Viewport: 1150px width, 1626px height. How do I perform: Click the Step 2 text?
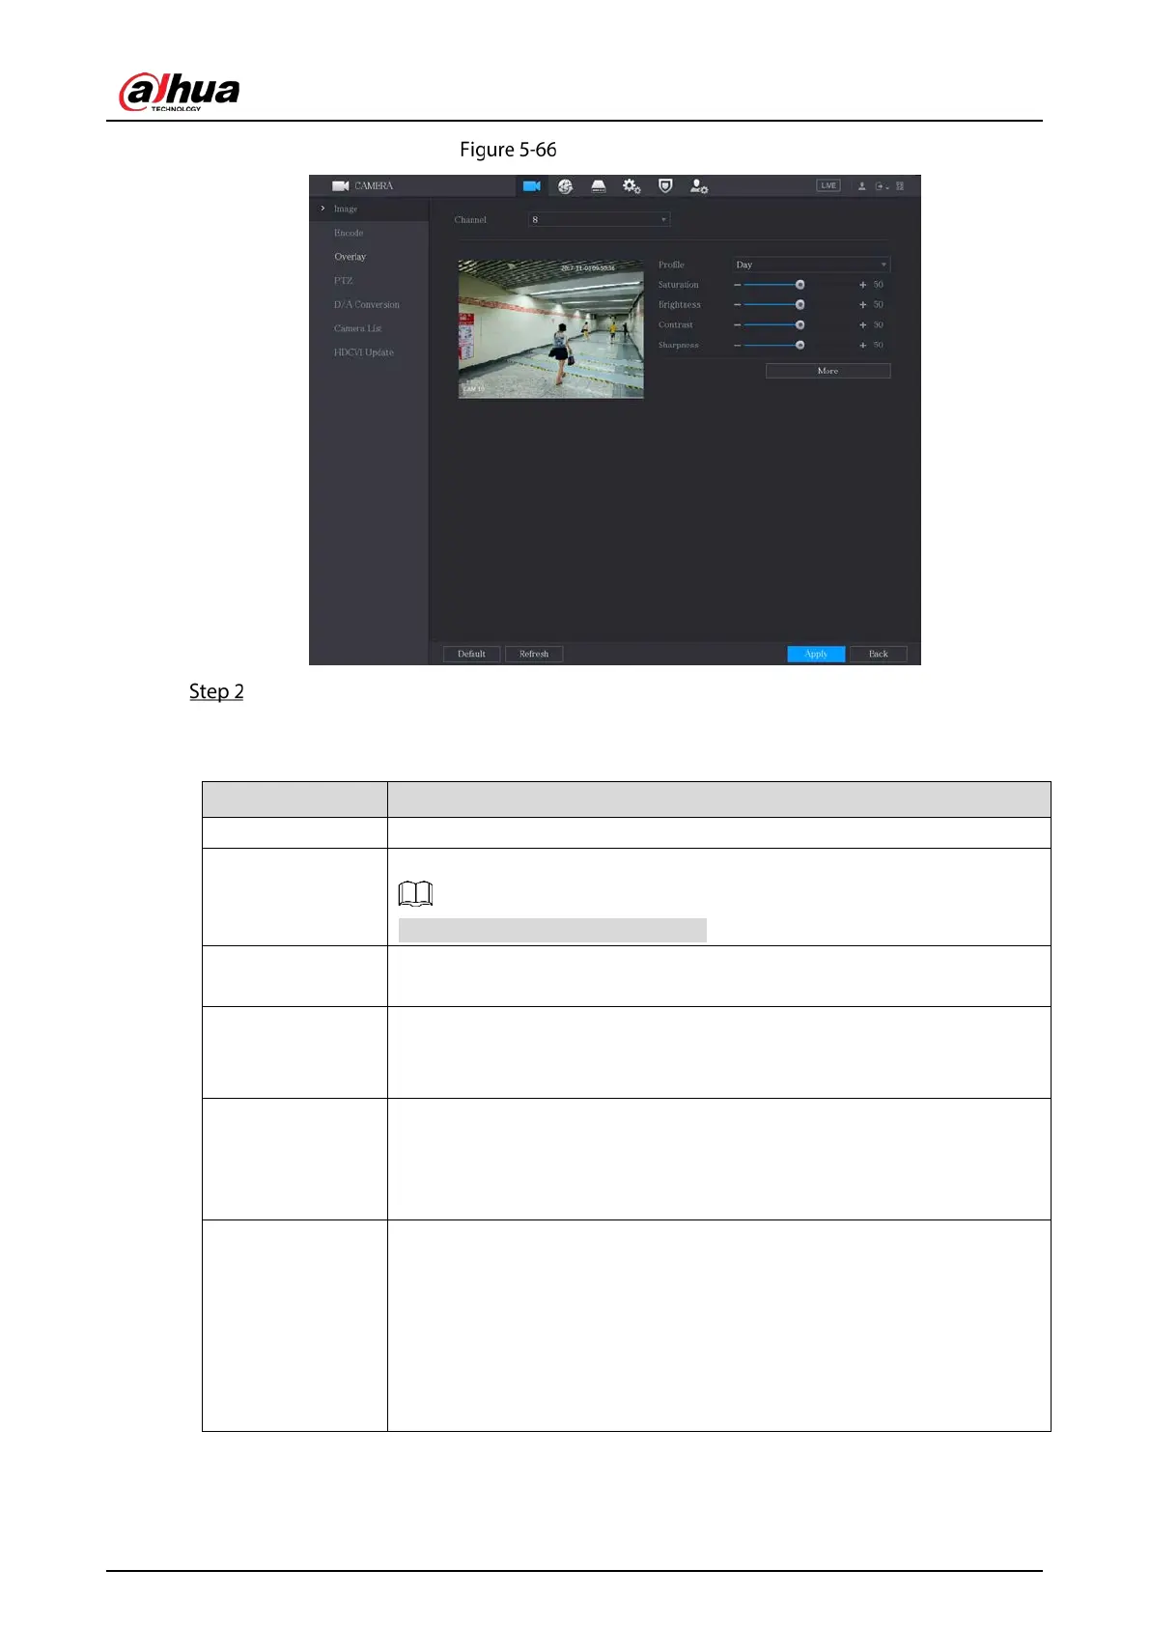216,691
